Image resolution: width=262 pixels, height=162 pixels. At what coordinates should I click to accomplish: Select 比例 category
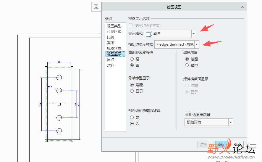click(111, 37)
